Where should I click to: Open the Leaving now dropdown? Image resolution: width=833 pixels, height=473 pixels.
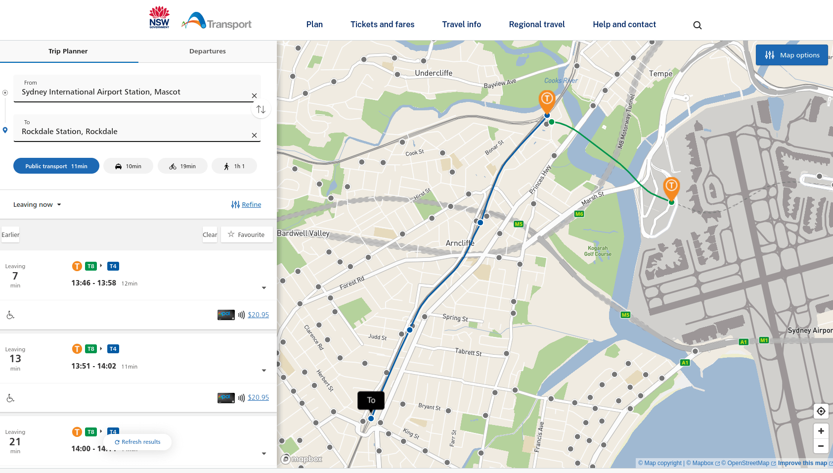coord(37,205)
